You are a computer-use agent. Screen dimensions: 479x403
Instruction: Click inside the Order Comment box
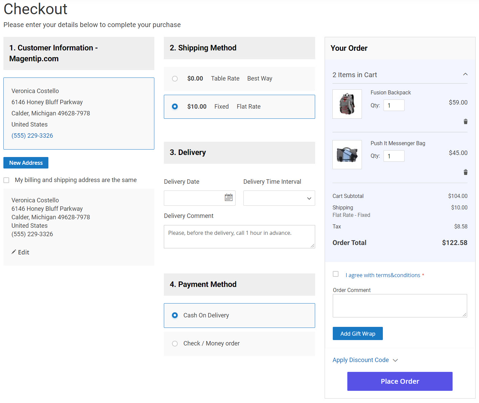(399, 305)
